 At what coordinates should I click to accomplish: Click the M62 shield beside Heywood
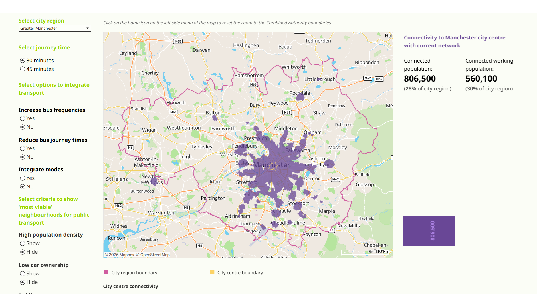point(287,112)
